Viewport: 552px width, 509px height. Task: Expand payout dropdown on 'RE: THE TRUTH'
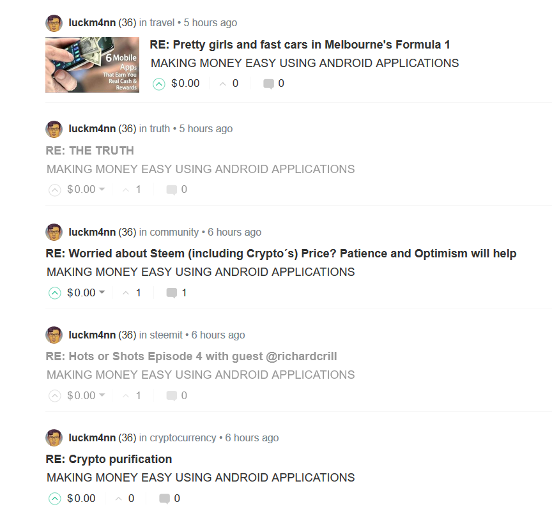coord(102,190)
